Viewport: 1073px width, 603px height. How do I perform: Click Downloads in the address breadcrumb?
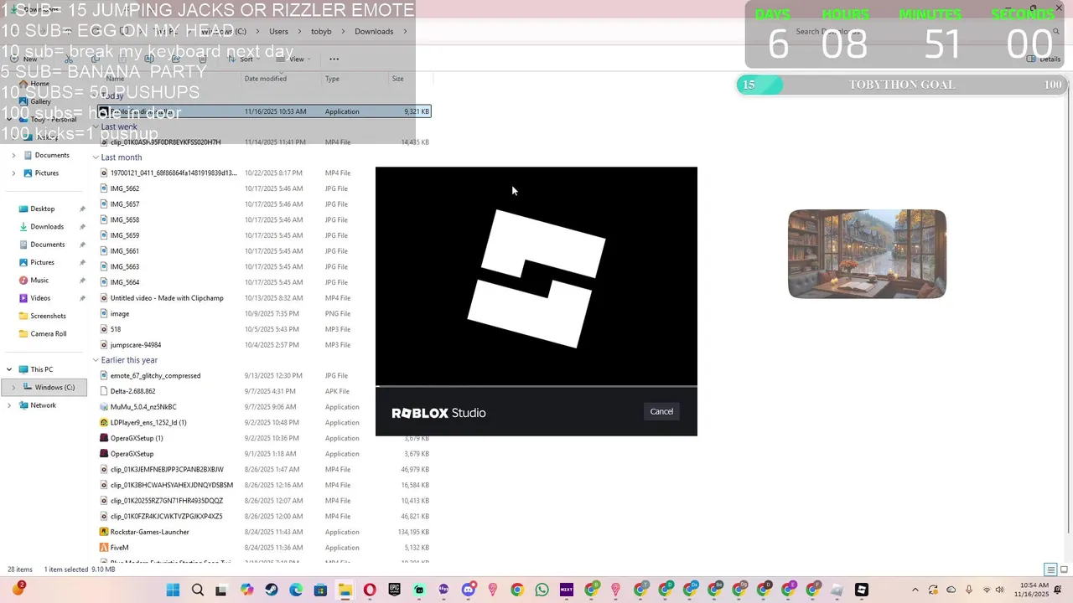374,32
